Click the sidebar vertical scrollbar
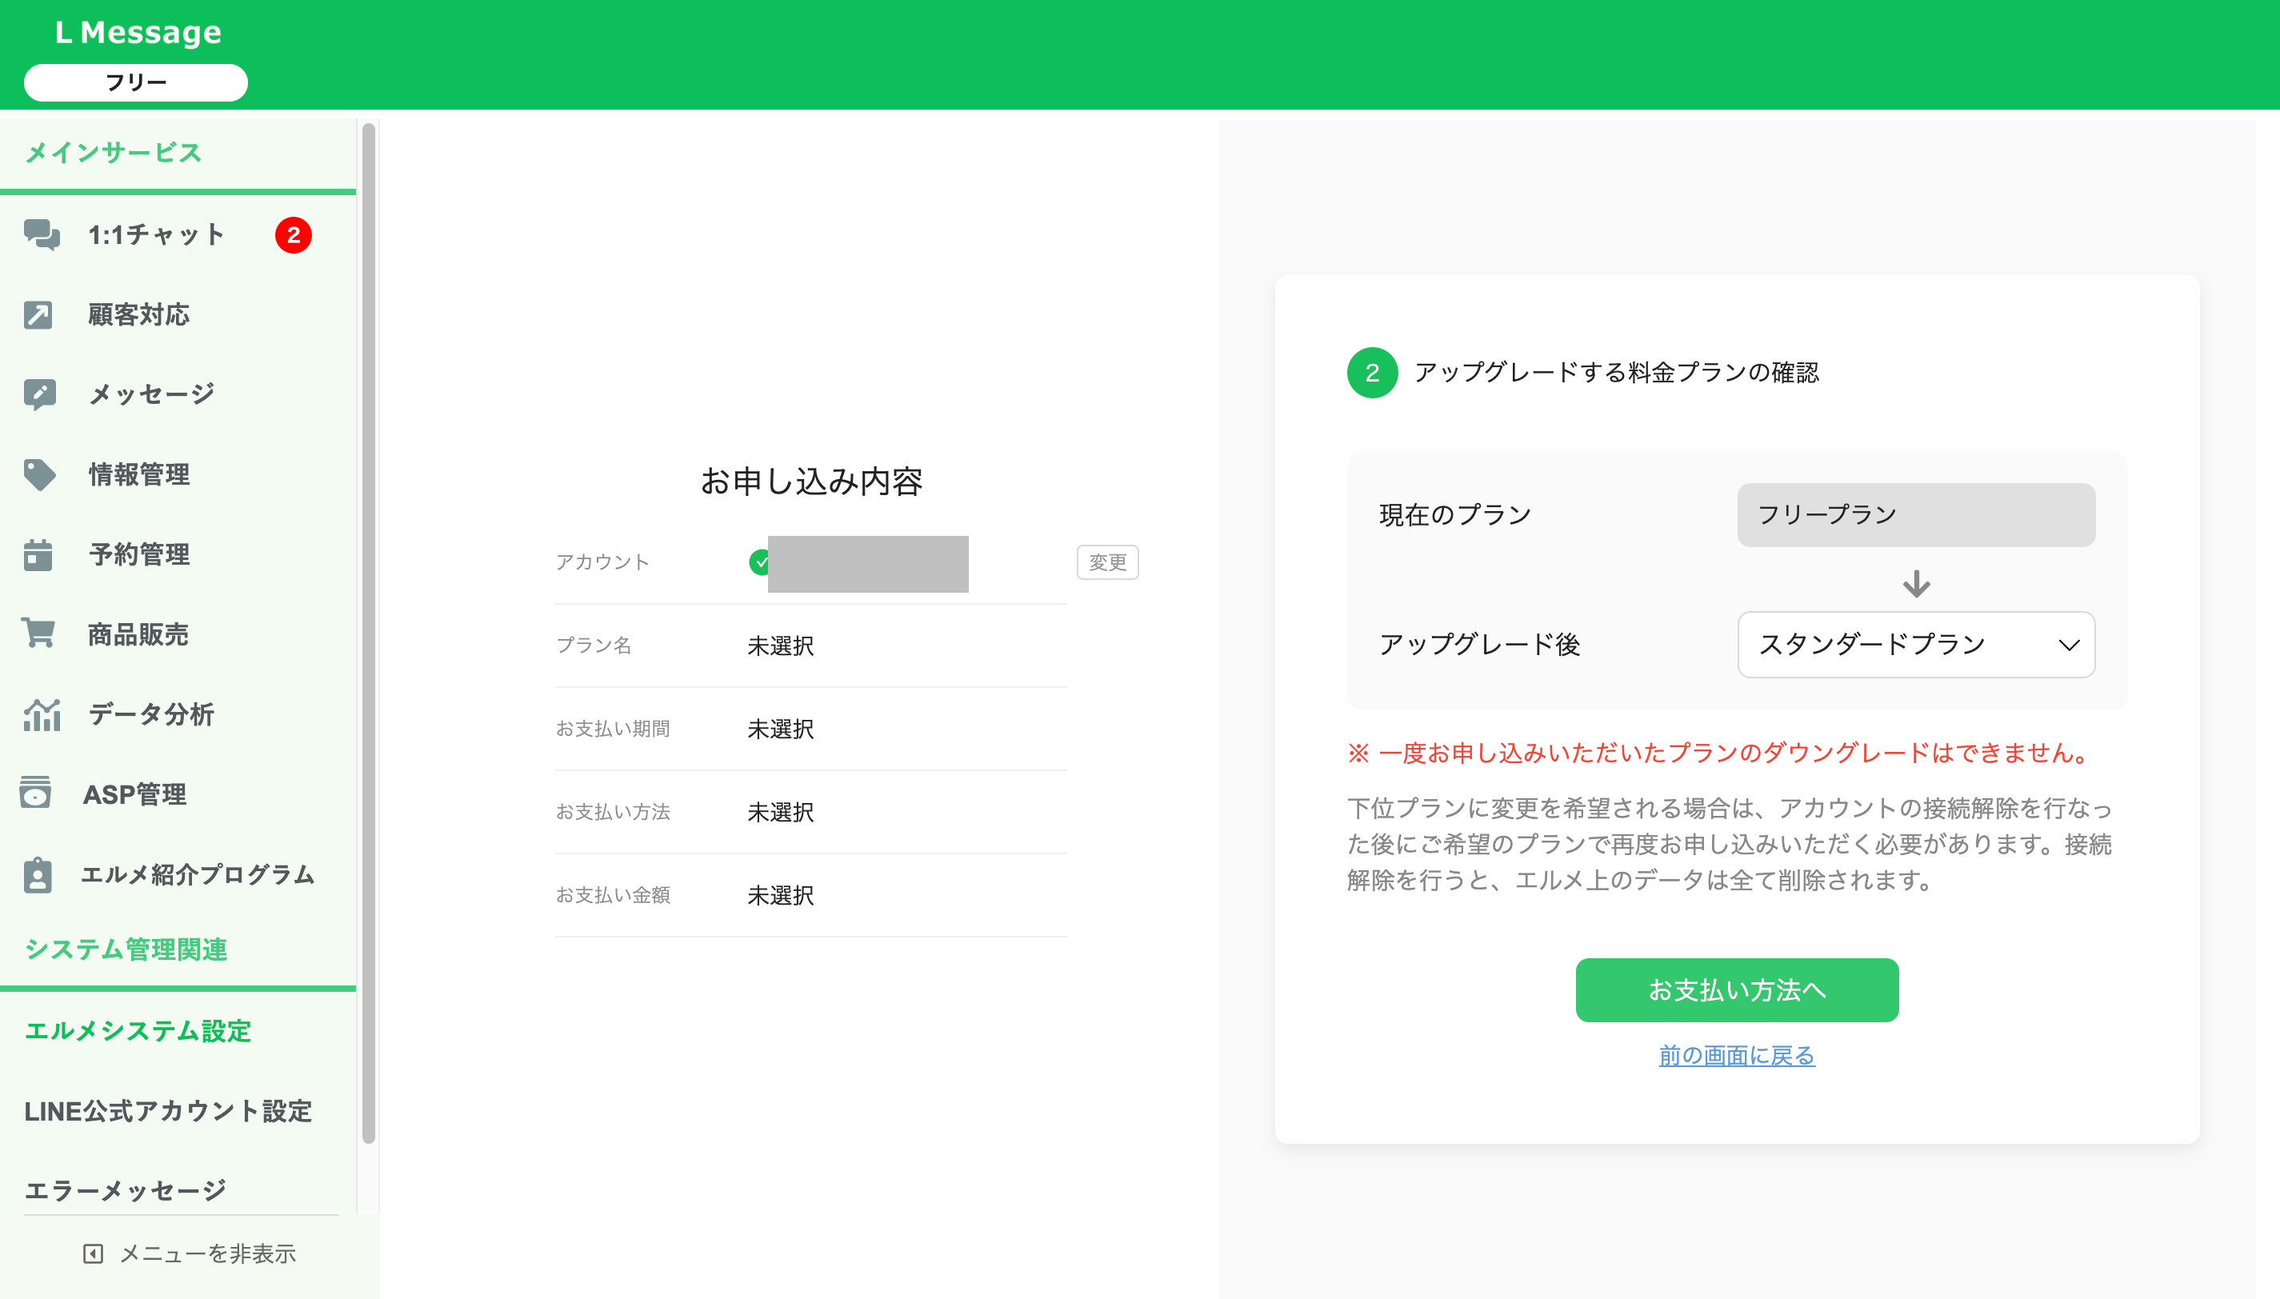This screenshot has height=1299, width=2280. (x=369, y=634)
